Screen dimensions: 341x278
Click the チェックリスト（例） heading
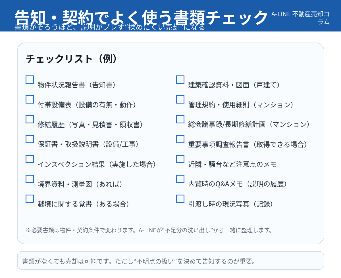(72, 59)
